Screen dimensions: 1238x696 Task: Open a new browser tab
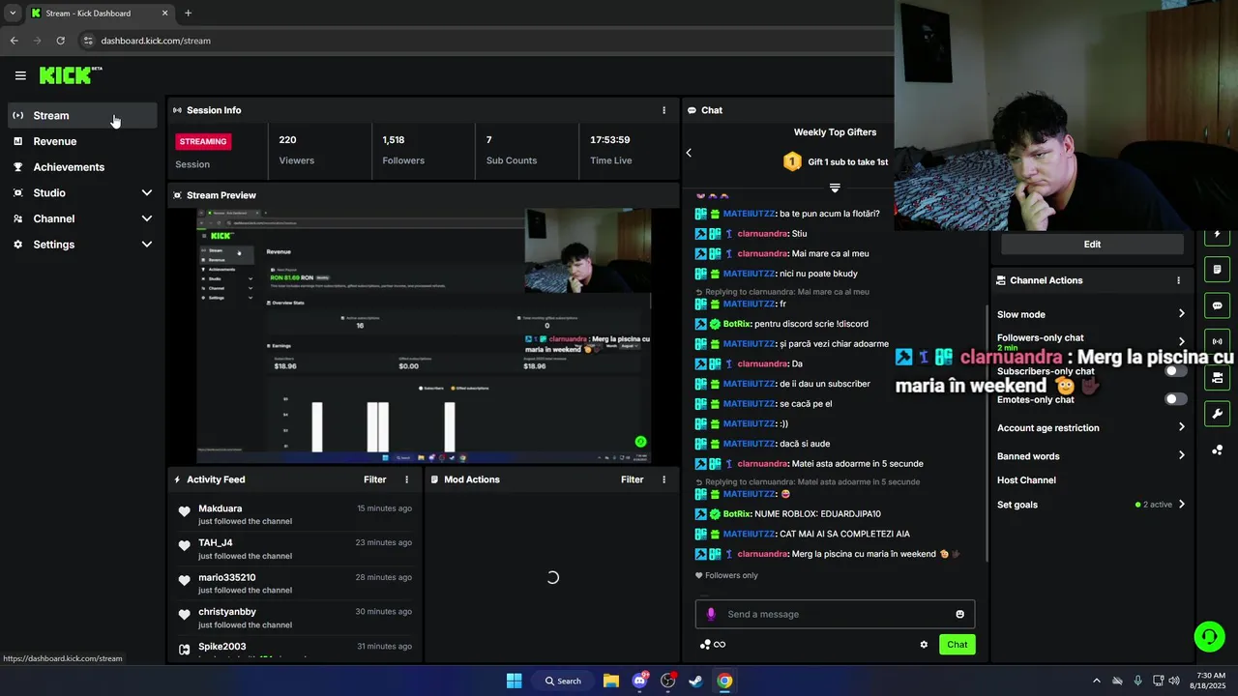click(188, 14)
